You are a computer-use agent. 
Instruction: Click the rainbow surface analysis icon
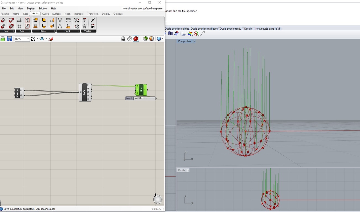pyautogui.click(x=190, y=34)
